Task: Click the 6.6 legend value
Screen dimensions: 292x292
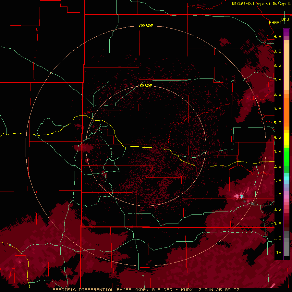Action: click(277, 94)
